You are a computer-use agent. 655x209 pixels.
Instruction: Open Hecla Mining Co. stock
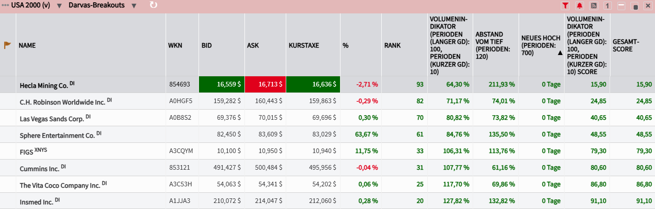coord(44,85)
